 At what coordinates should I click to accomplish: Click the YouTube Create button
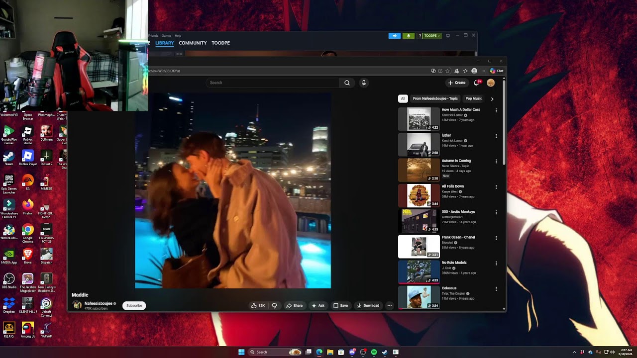tap(457, 83)
